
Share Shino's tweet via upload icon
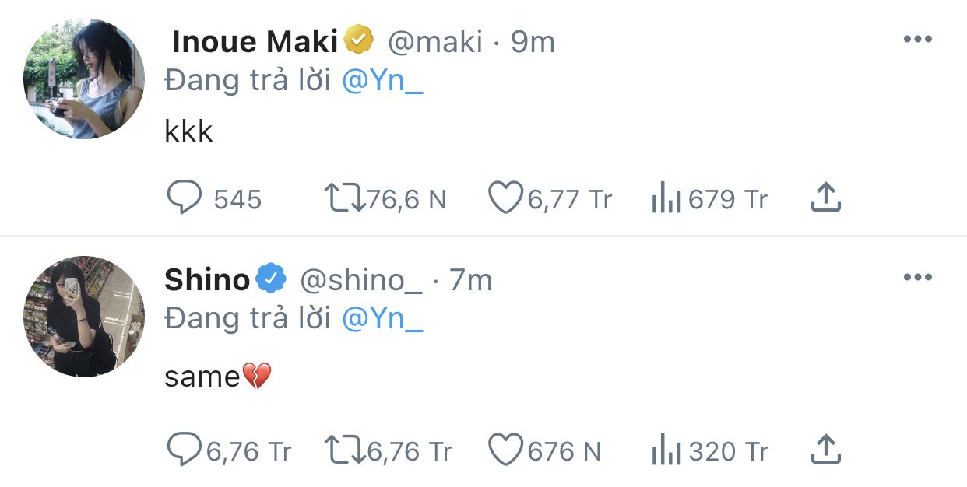point(825,450)
